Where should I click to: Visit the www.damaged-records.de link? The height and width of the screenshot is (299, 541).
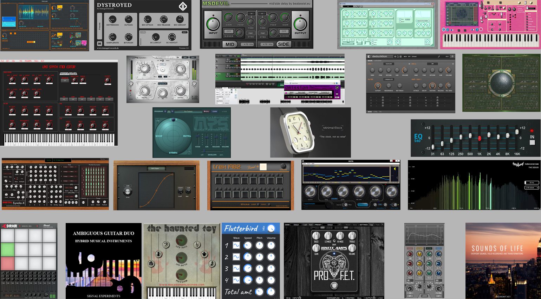click(x=108, y=48)
